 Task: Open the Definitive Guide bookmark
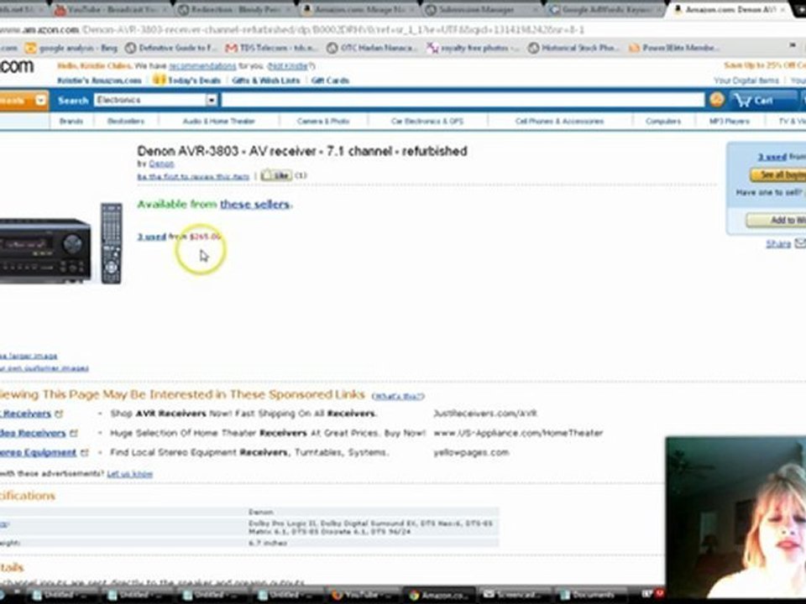coord(171,49)
